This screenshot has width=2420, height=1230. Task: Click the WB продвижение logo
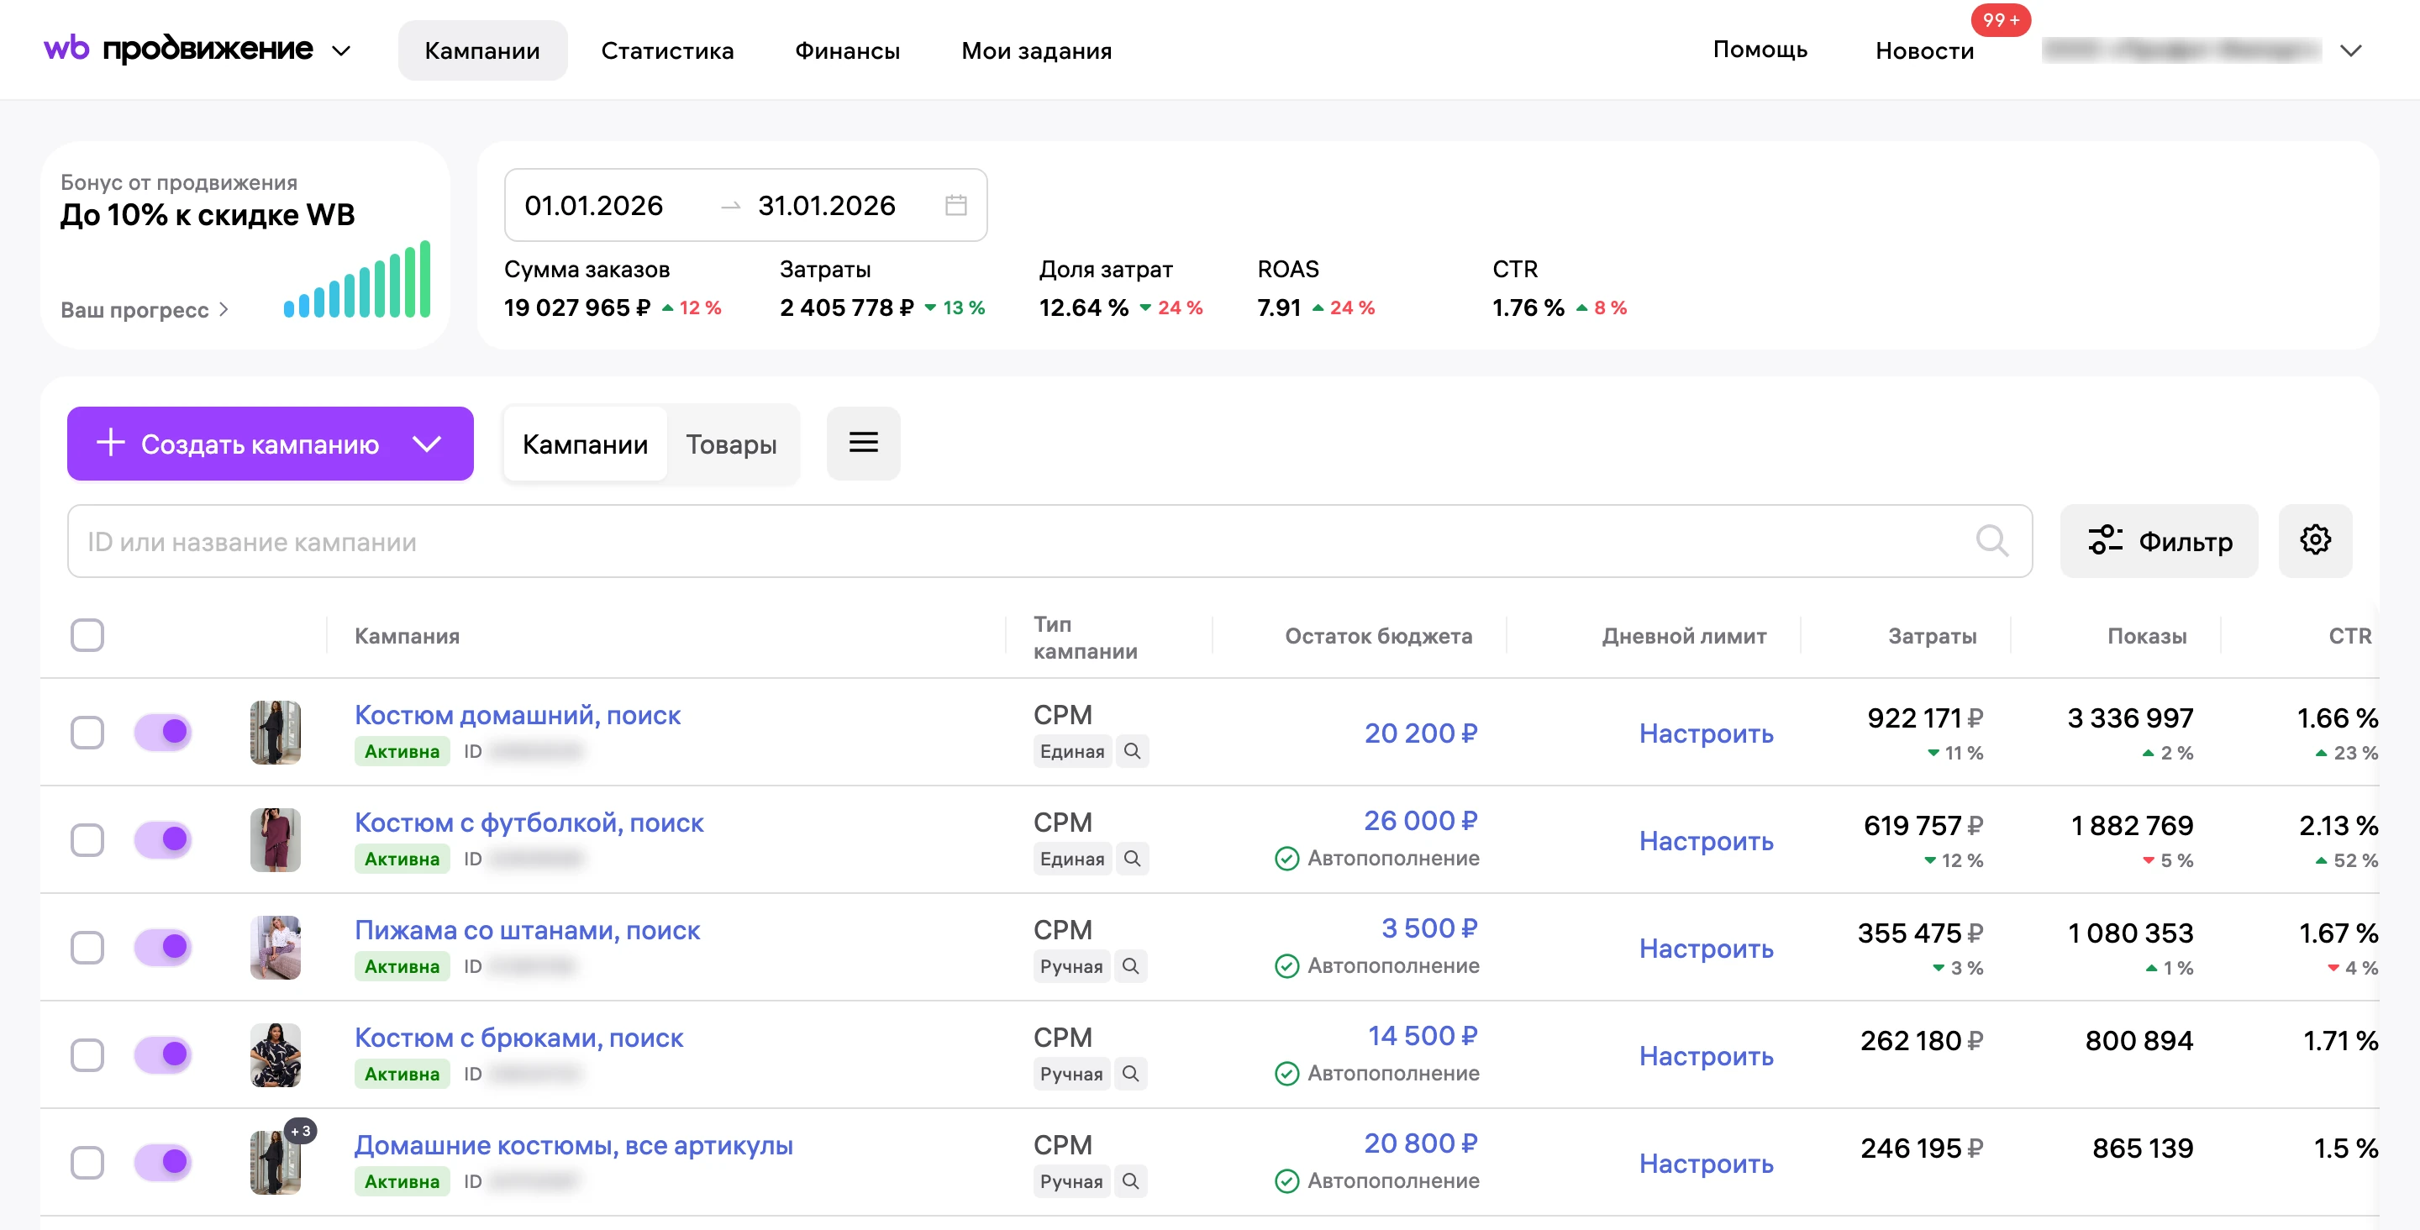click(x=178, y=48)
